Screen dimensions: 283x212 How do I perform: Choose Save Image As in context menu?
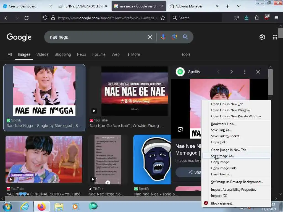[x=236, y=156]
